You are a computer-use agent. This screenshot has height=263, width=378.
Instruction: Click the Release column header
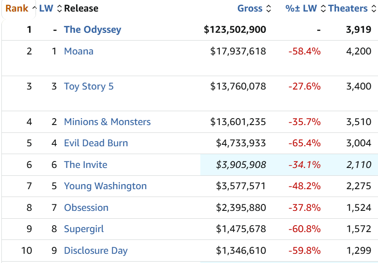coord(81,8)
